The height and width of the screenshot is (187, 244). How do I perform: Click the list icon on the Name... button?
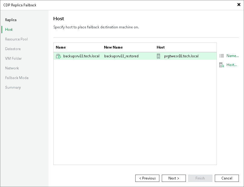tap(222, 56)
